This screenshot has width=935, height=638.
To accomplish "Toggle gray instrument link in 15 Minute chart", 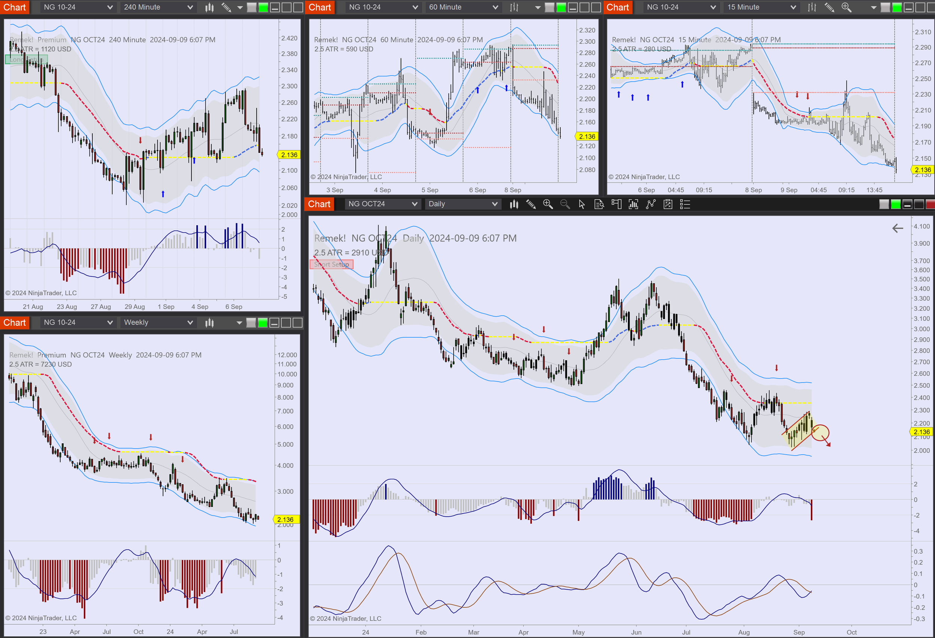I will tap(886, 7).
